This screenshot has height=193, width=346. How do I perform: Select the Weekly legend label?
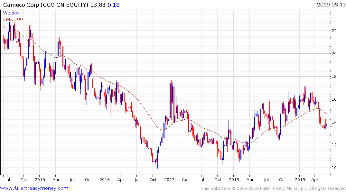click(11, 13)
